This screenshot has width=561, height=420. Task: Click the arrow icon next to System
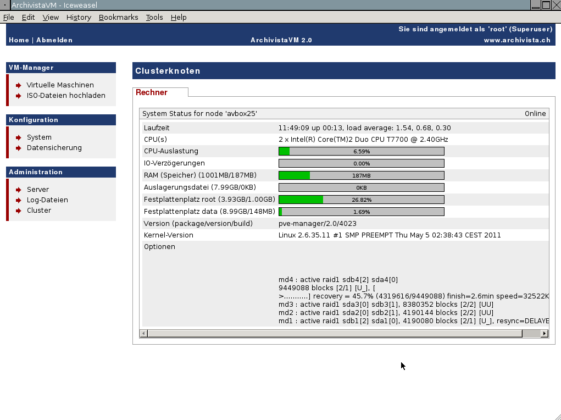coord(19,137)
